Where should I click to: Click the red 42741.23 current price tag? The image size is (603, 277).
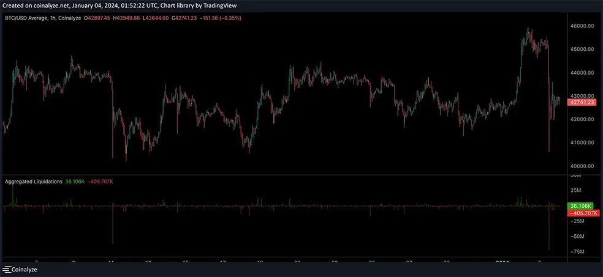(582, 103)
